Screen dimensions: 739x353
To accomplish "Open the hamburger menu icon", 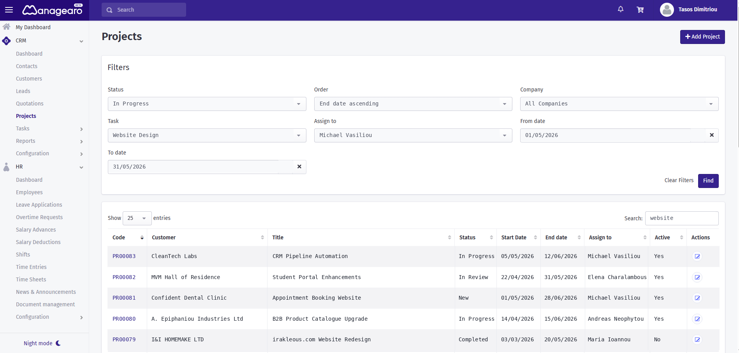I will (x=9, y=10).
